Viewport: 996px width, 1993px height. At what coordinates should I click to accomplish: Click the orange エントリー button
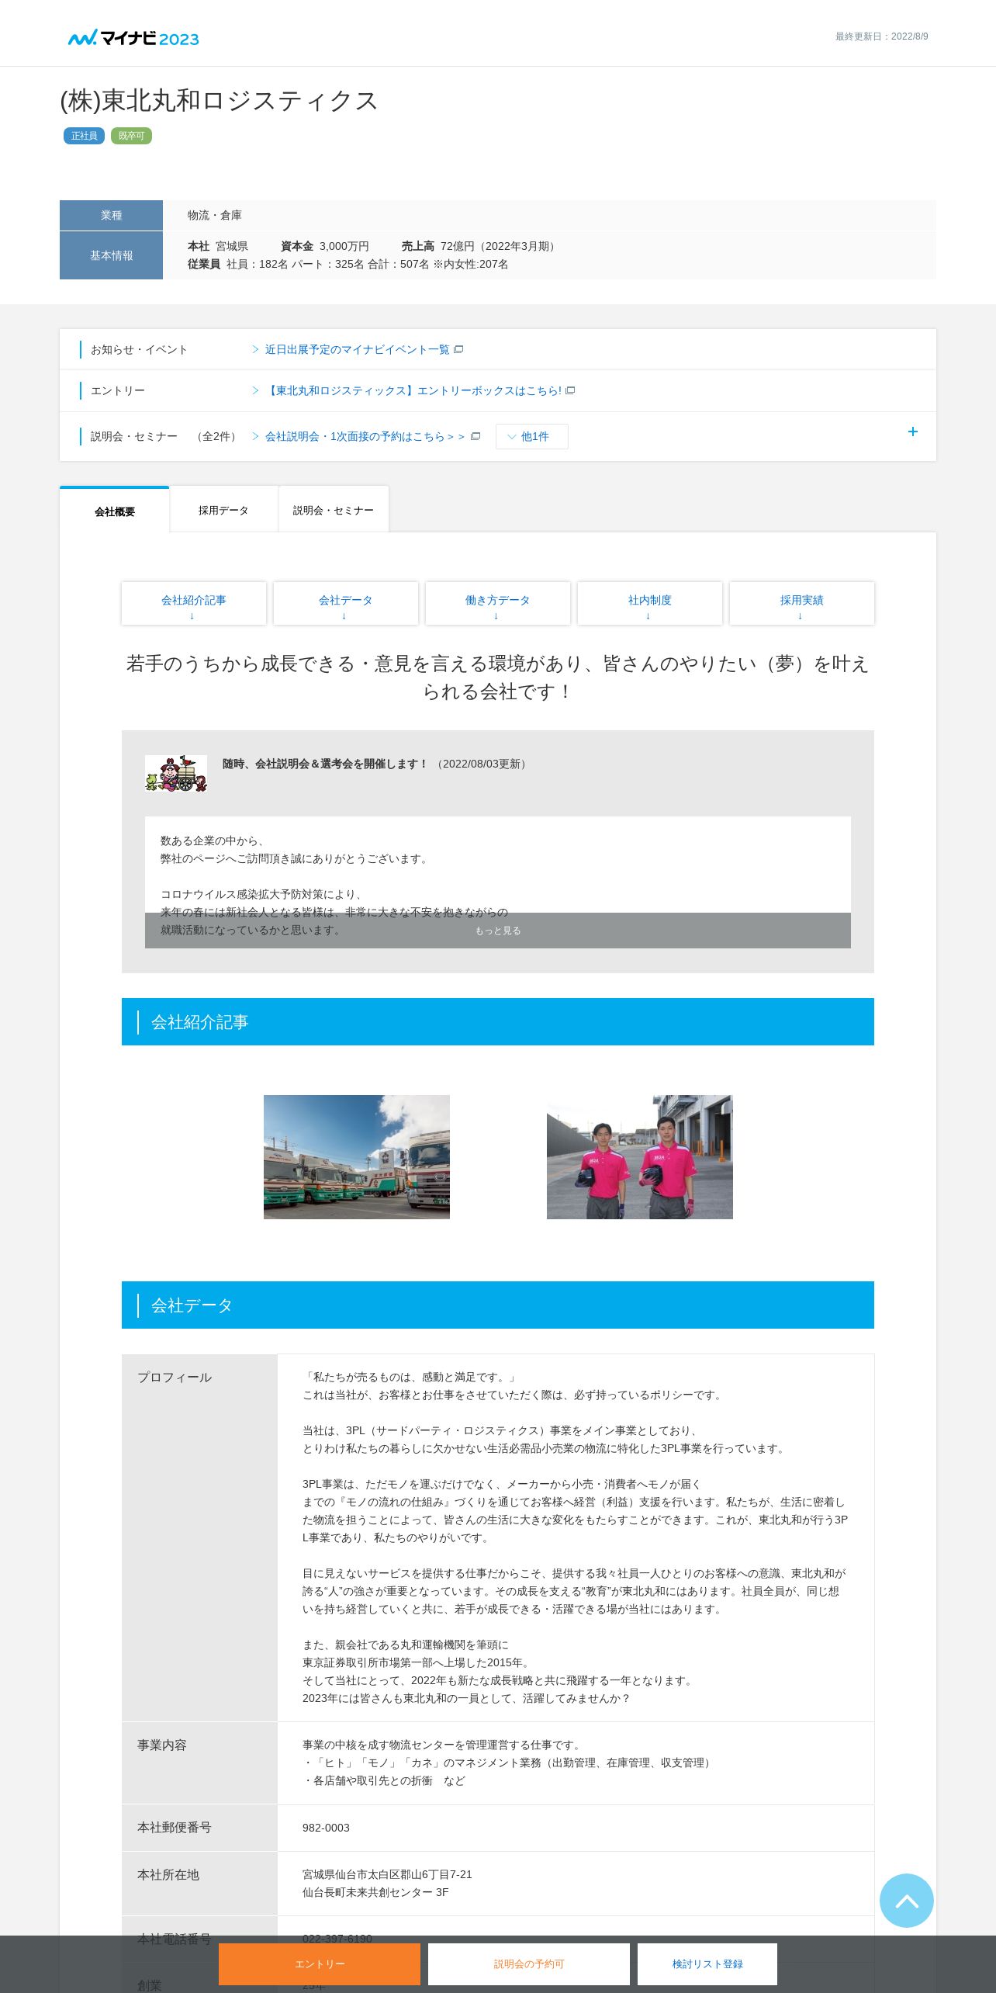tap(320, 1964)
